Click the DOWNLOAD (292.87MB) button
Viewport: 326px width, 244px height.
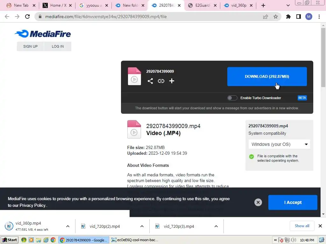(267, 76)
